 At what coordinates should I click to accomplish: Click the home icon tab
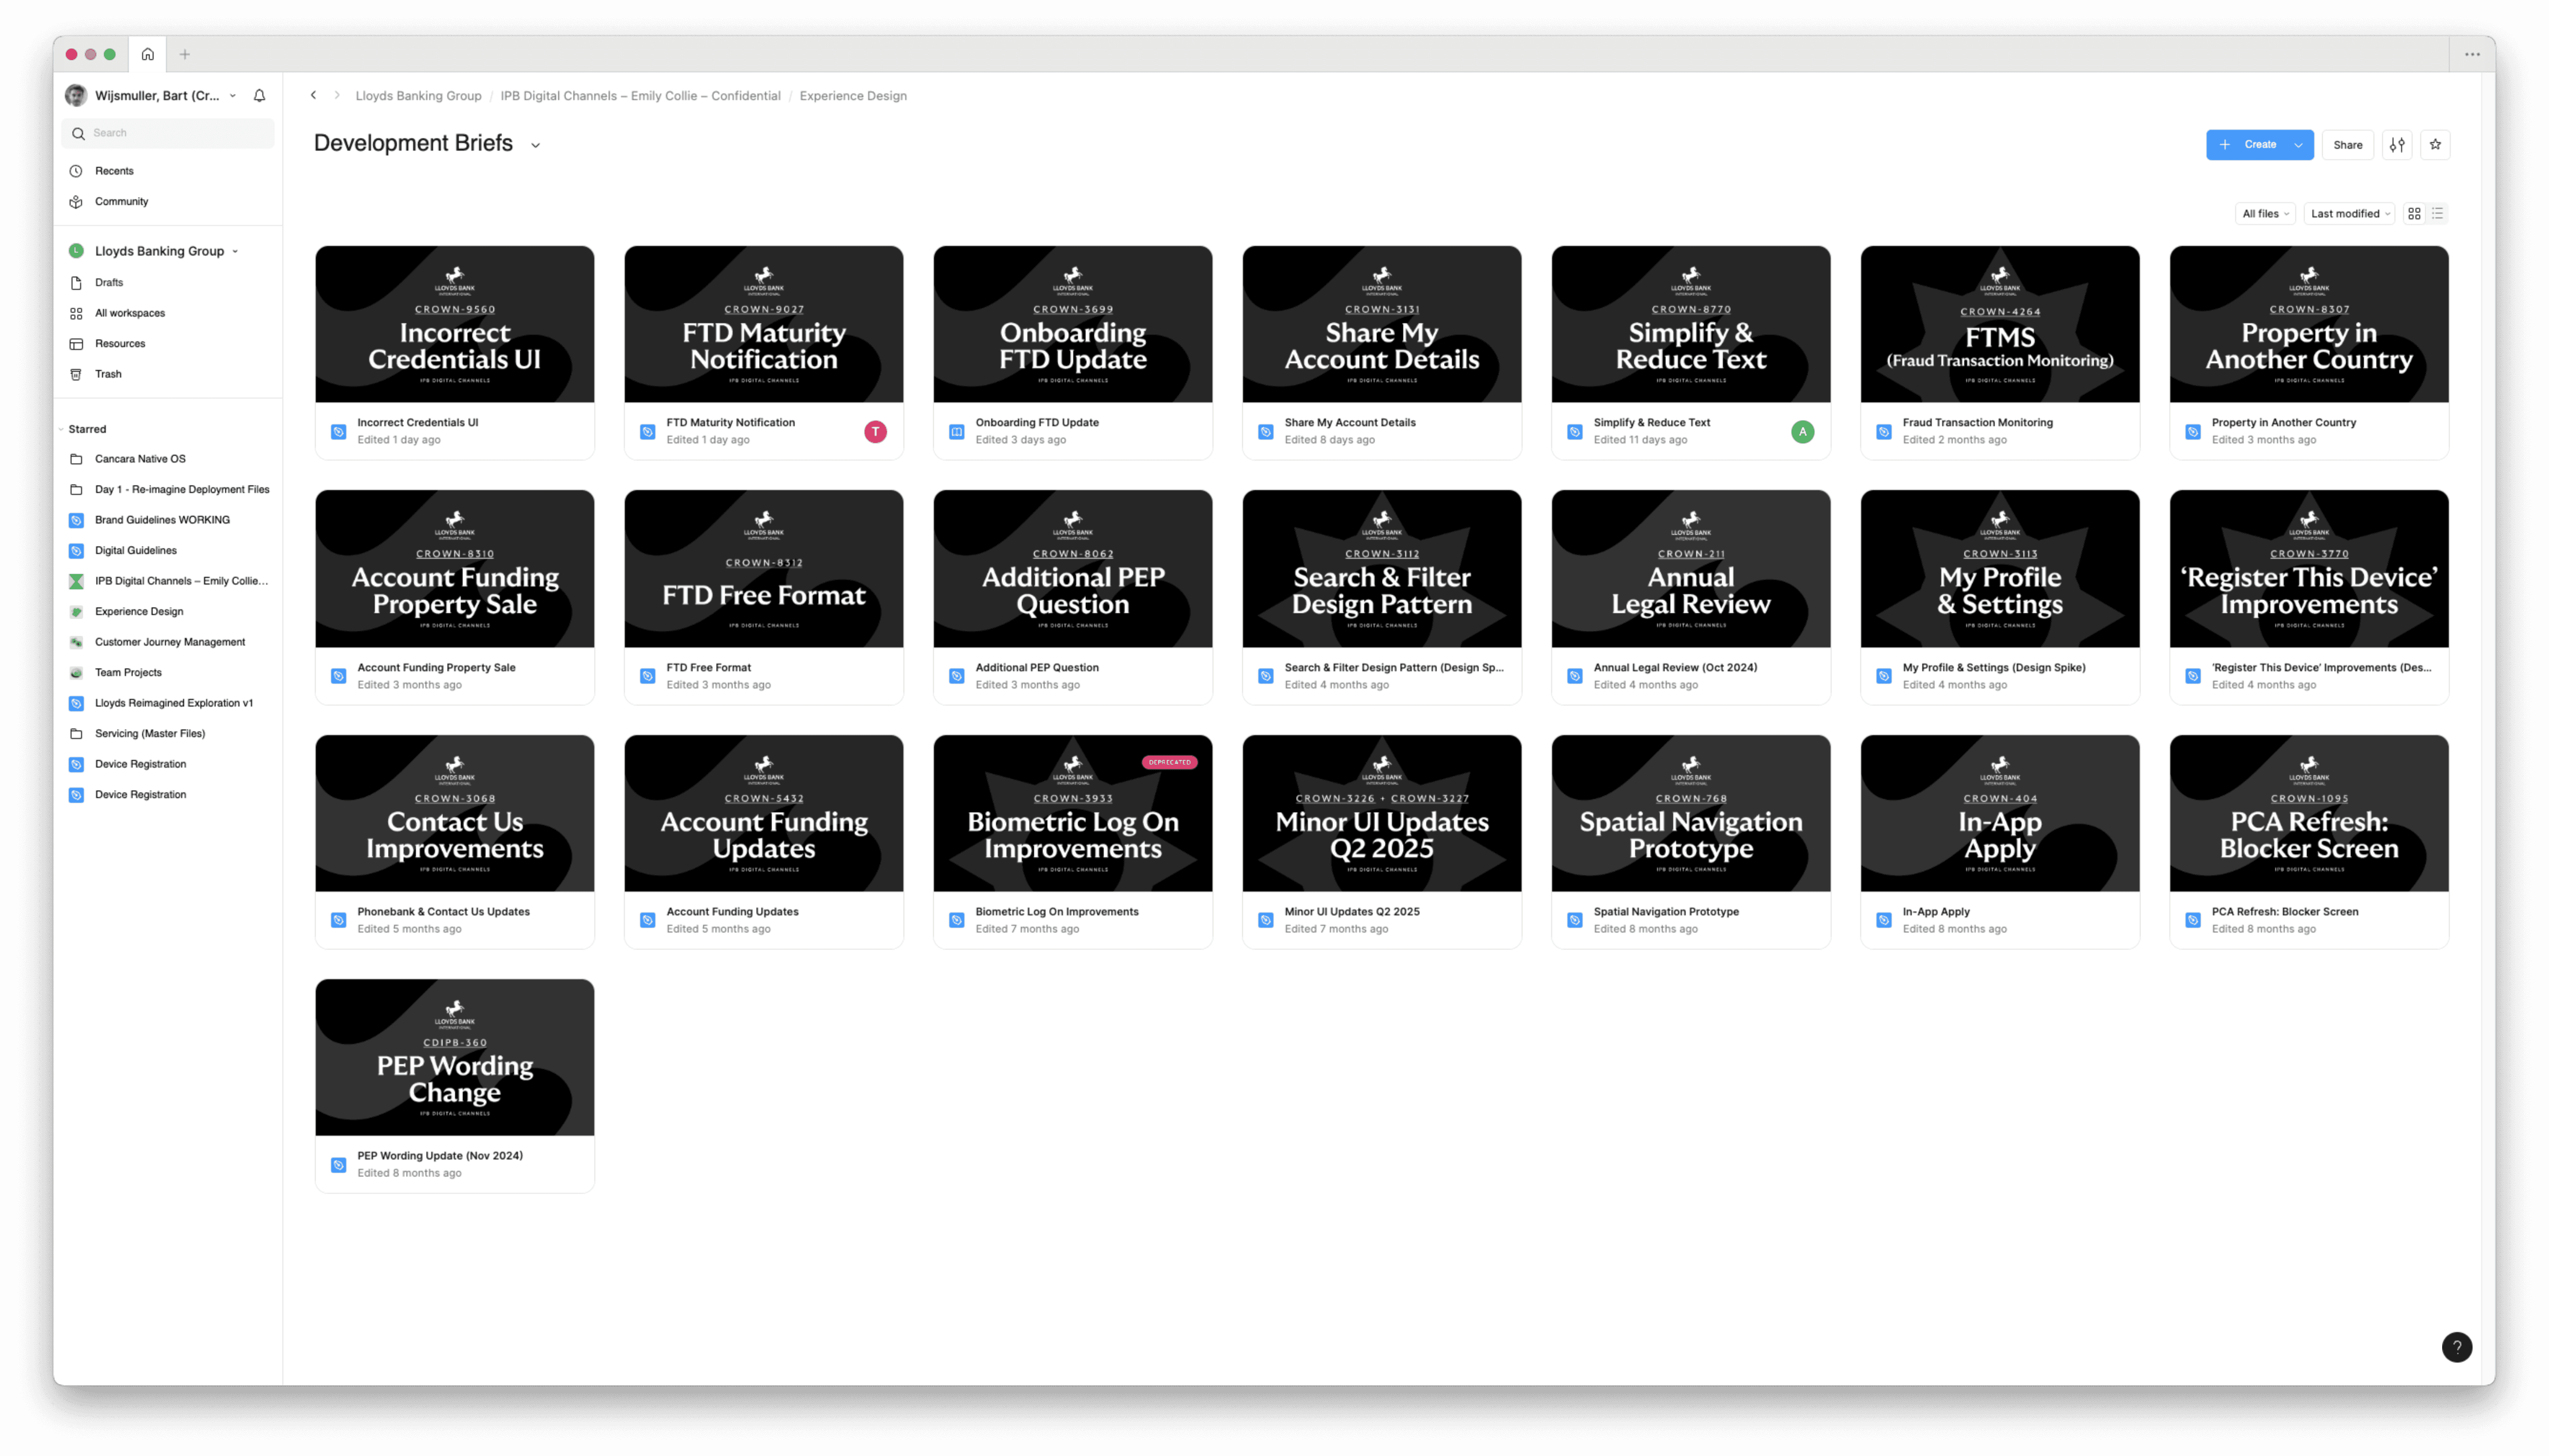click(x=147, y=54)
